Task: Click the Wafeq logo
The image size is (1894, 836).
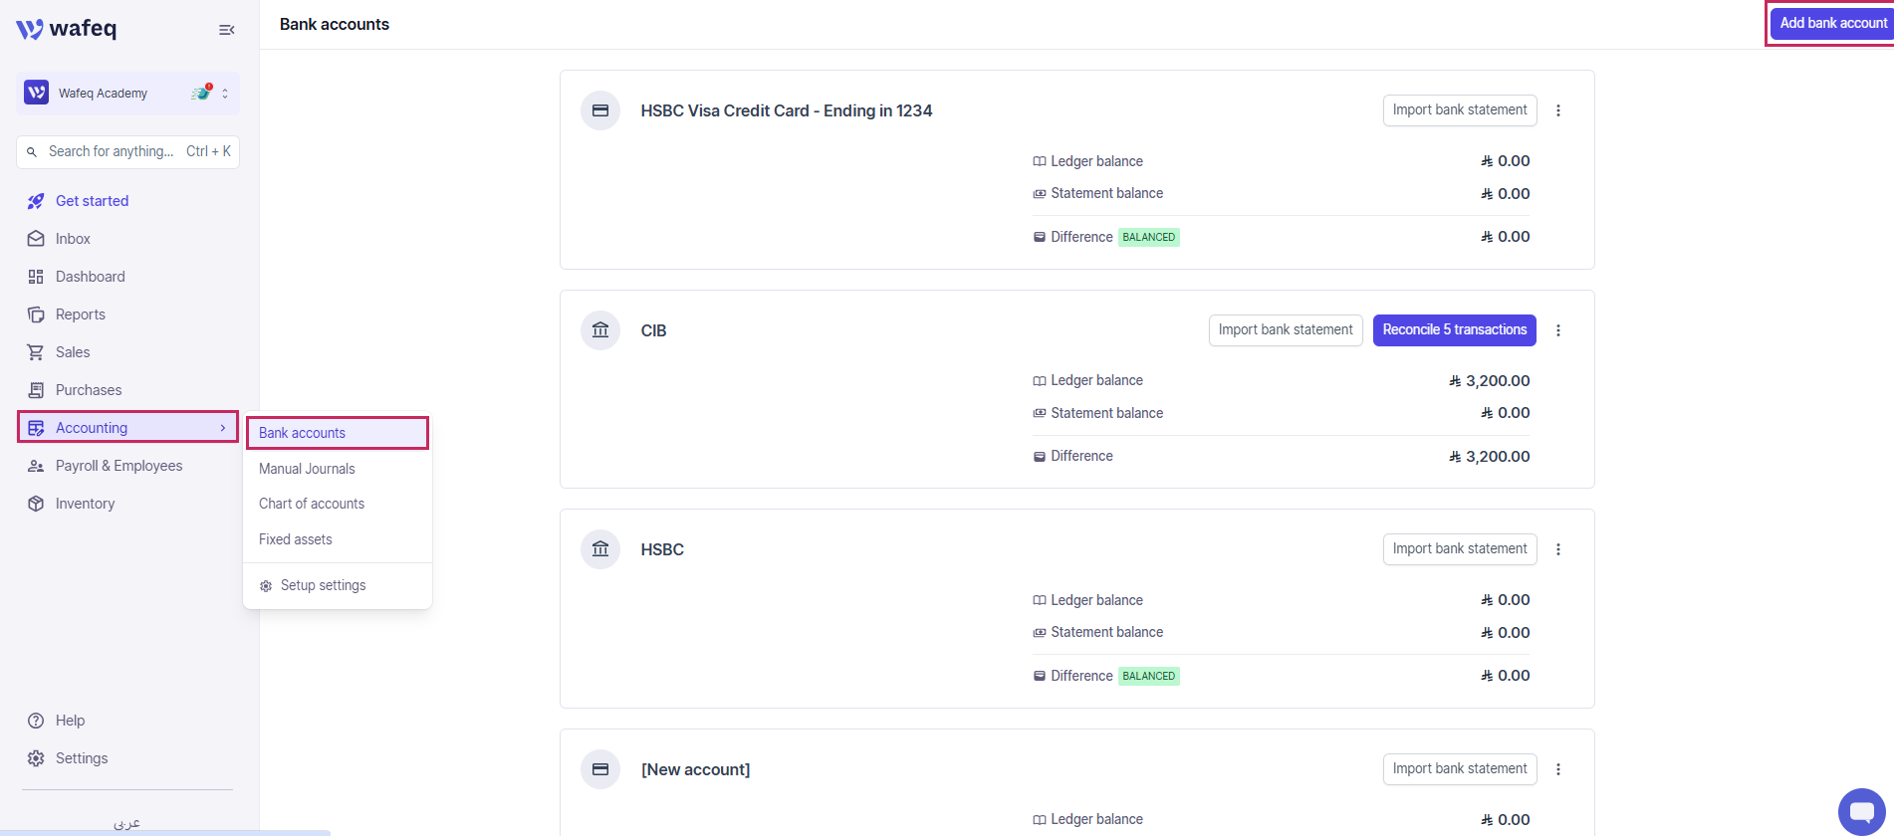Action: [67, 29]
